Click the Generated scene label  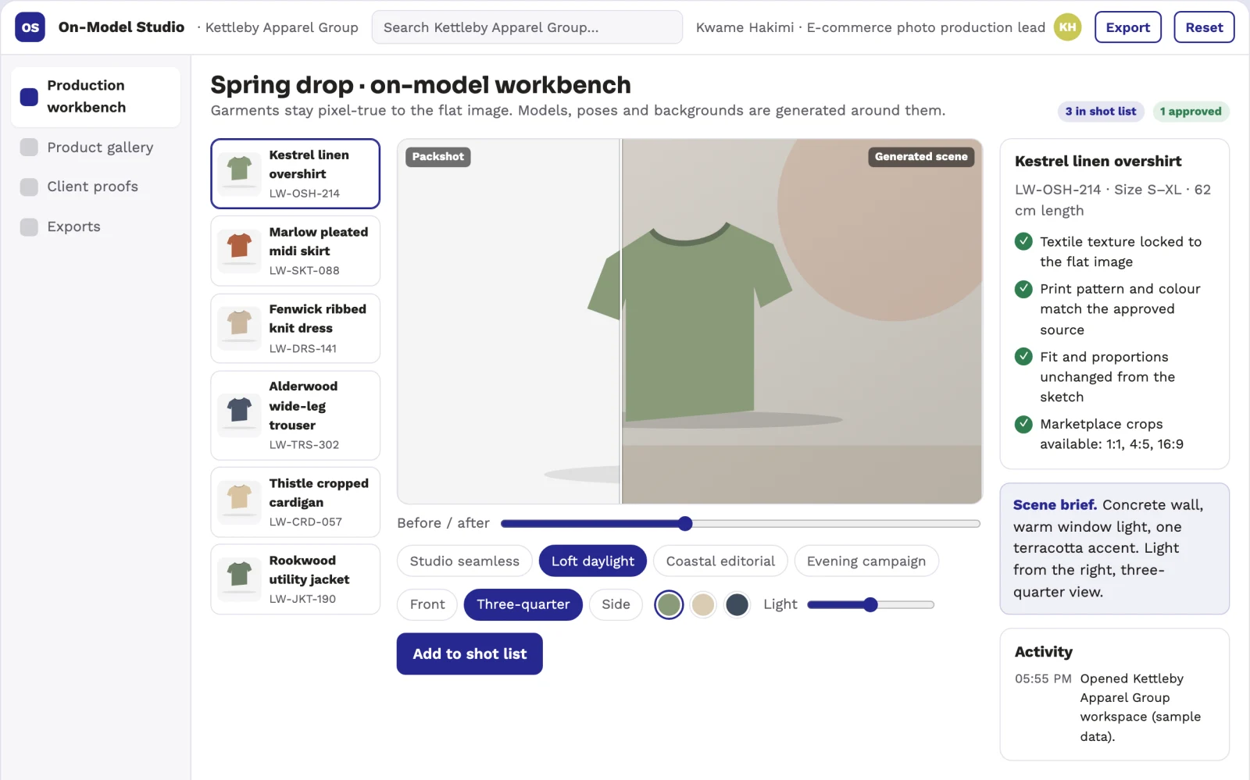[x=921, y=157]
